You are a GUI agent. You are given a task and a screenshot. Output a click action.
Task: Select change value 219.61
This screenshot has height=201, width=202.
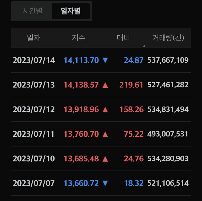131,85
